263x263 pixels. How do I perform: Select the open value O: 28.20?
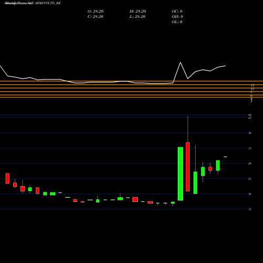96,12
